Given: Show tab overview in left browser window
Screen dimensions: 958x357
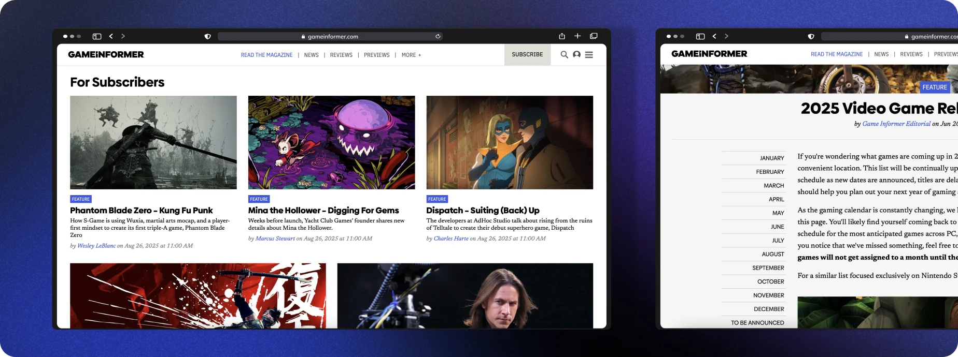Looking at the screenshot, I should tap(594, 36).
